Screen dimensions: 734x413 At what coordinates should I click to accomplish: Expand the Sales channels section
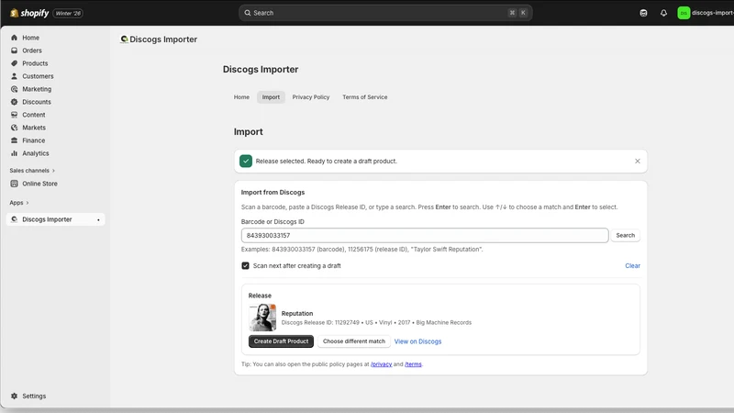click(32, 171)
